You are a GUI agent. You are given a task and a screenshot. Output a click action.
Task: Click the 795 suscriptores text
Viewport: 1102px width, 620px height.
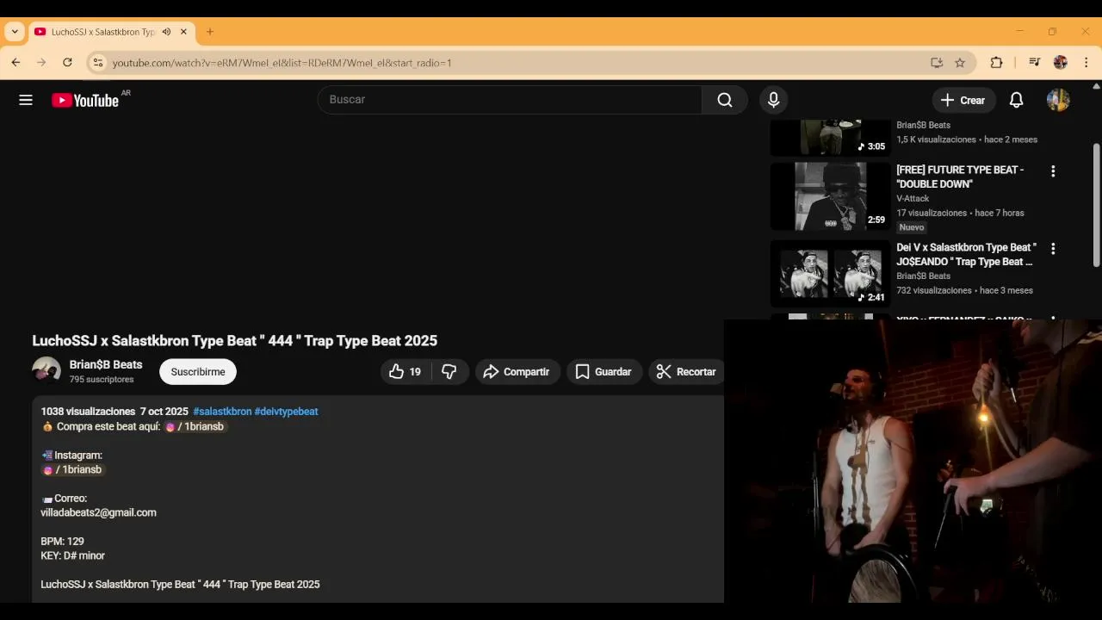[x=102, y=380]
